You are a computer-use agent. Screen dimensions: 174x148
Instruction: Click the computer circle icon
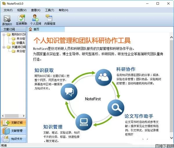coord(84,122)
